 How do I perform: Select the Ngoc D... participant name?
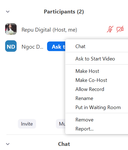[32, 47]
